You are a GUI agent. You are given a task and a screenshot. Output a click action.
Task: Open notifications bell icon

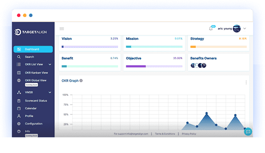point(211,28)
